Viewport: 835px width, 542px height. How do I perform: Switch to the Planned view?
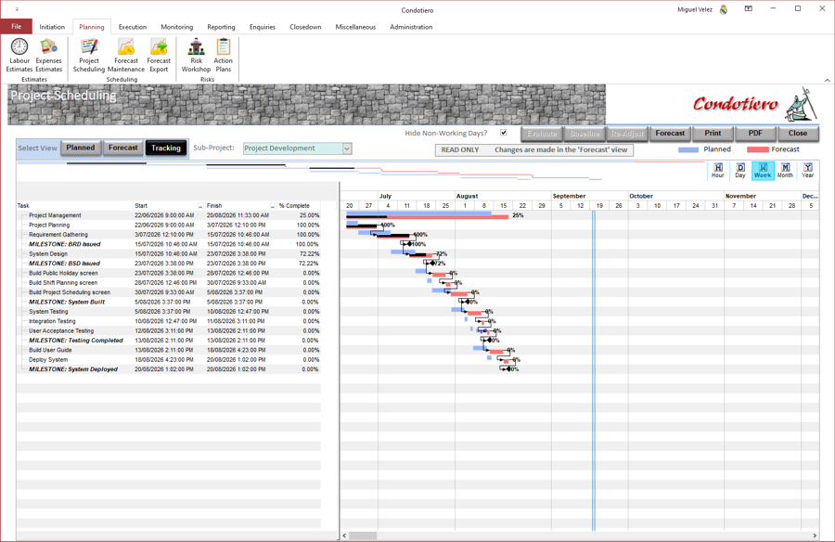click(81, 148)
